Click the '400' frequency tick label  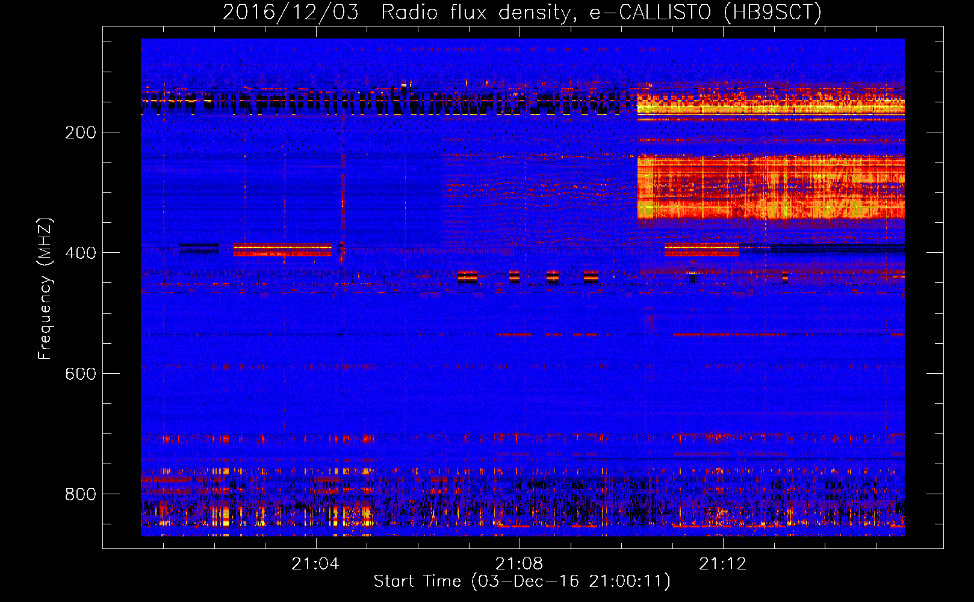pyautogui.click(x=81, y=253)
